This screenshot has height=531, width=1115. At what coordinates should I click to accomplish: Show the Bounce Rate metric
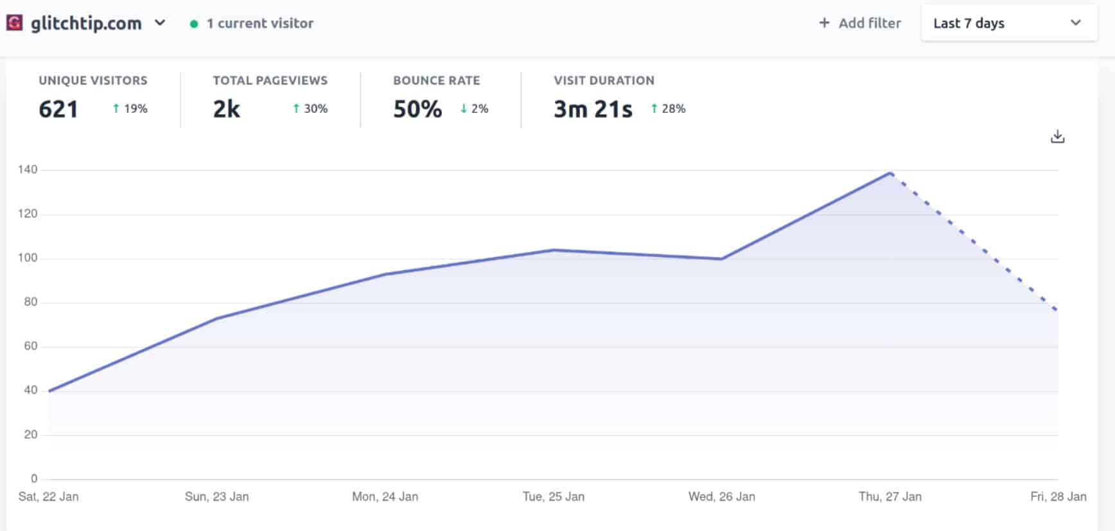pyautogui.click(x=436, y=81)
